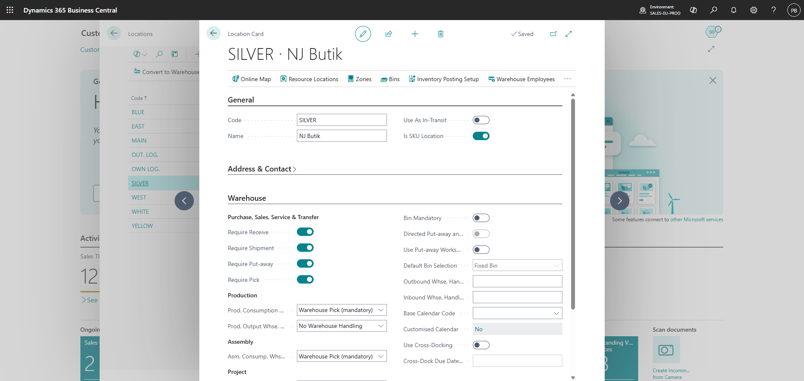Go to next location record

[620, 201]
